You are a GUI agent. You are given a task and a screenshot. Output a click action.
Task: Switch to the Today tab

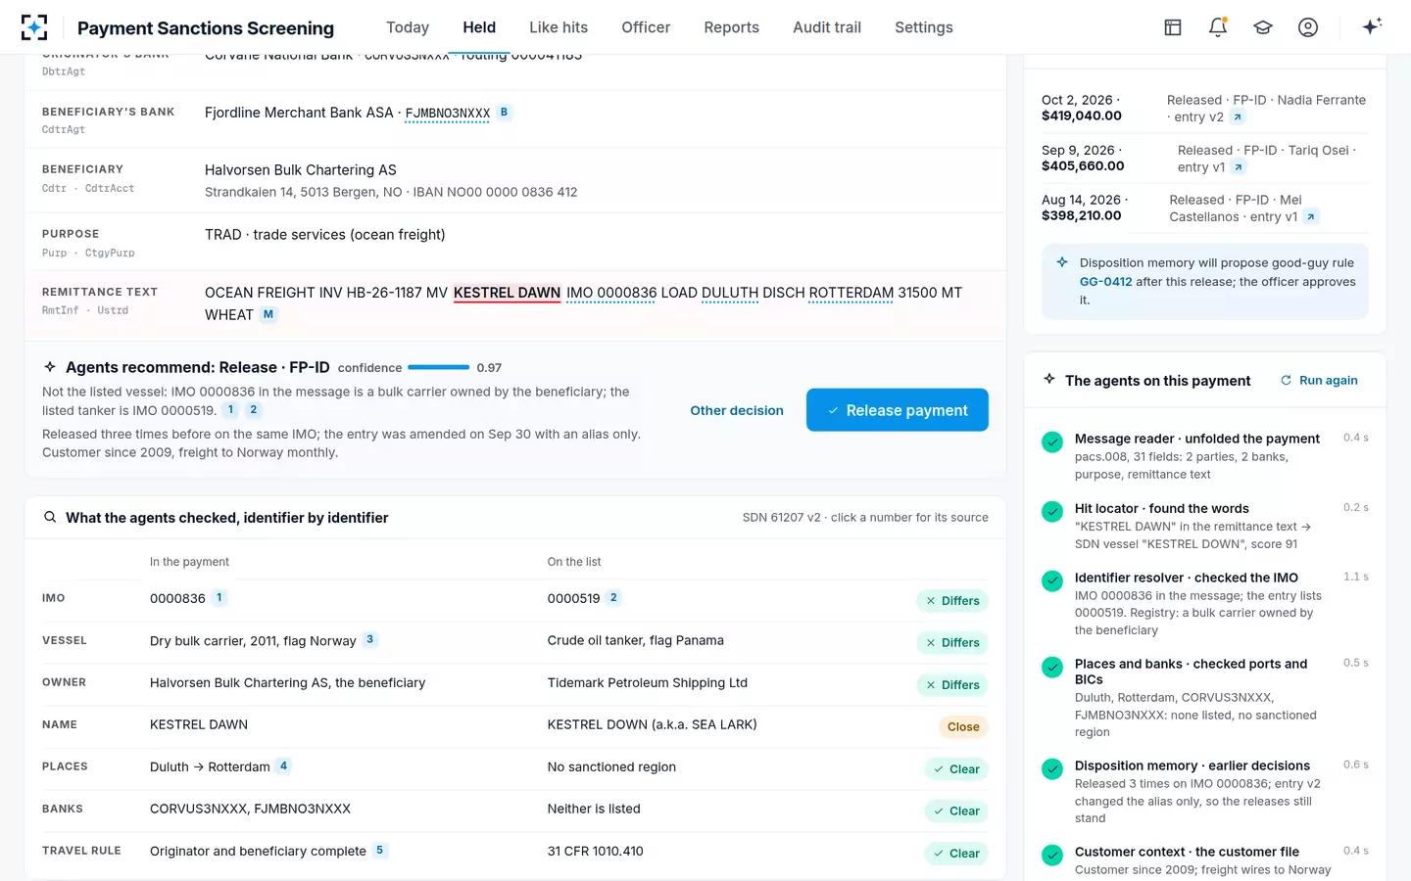click(408, 27)
